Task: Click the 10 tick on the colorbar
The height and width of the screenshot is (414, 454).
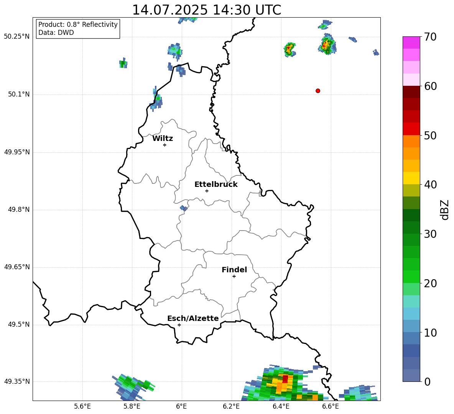Action: (x=430, y=333)
